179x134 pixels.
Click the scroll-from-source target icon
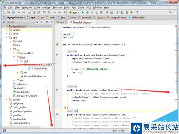click(37, 22)
